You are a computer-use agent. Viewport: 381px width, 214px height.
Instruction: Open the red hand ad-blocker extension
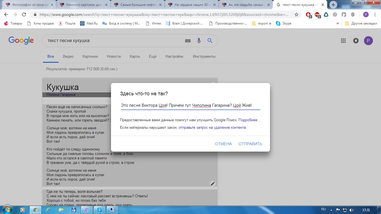pos(308,15)
